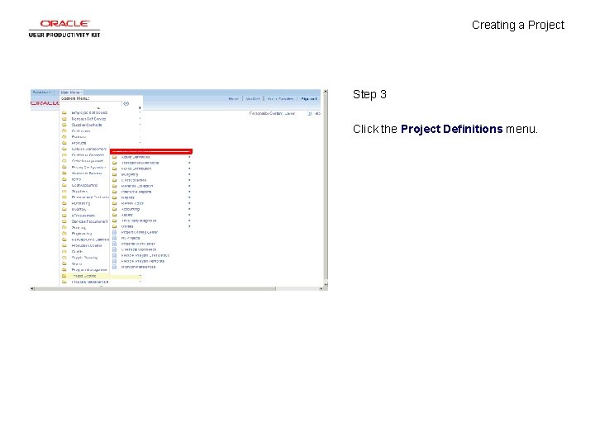Click the Inventory folder icon
The width and height of the screenshot is (595, 446).
[64, 209]
